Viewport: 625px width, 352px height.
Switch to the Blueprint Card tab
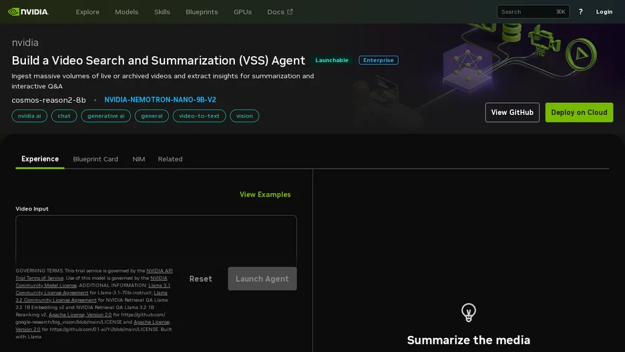[x=95, y=159]
